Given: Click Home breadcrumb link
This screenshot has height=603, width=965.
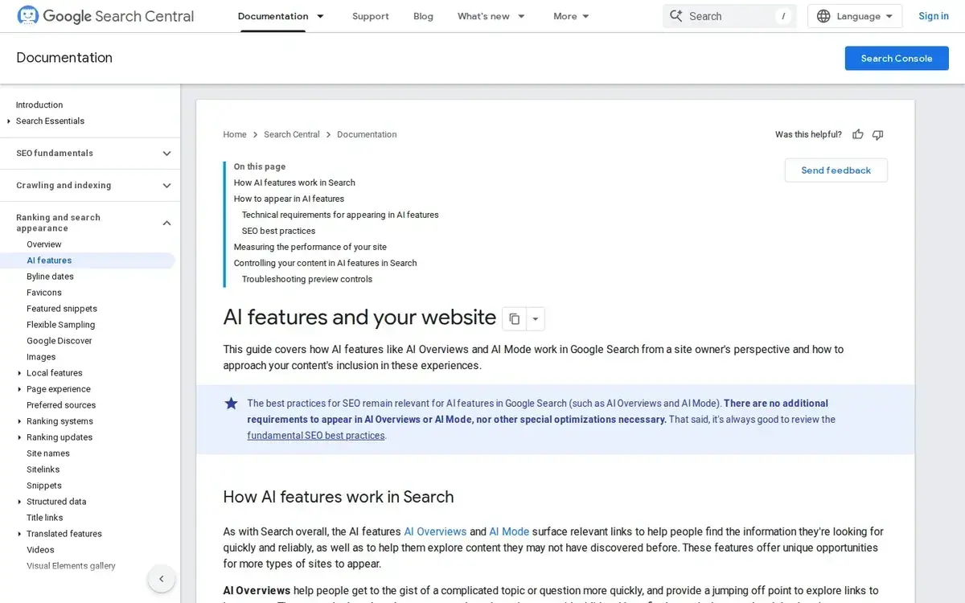Looking at the screenshot, I should tap(235, 134).
